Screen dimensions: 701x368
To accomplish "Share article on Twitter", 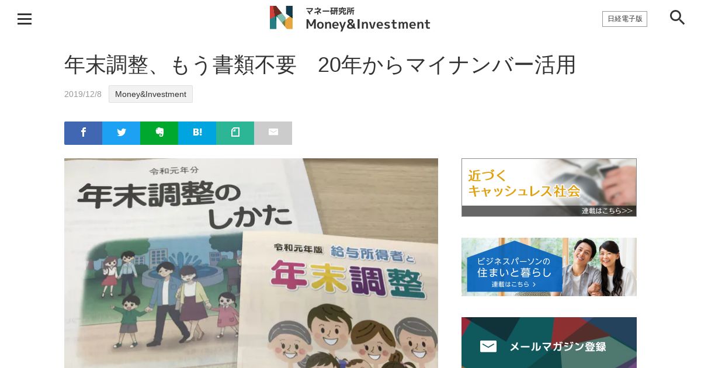I will click(x=121, y=133).
